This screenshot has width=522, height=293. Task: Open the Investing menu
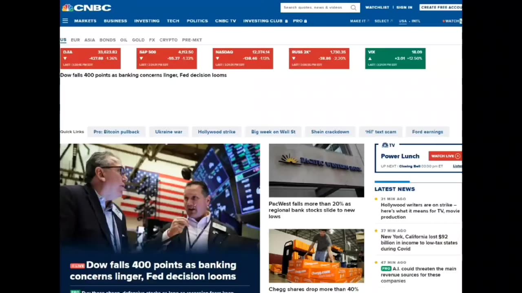click(x=147, y=21)
